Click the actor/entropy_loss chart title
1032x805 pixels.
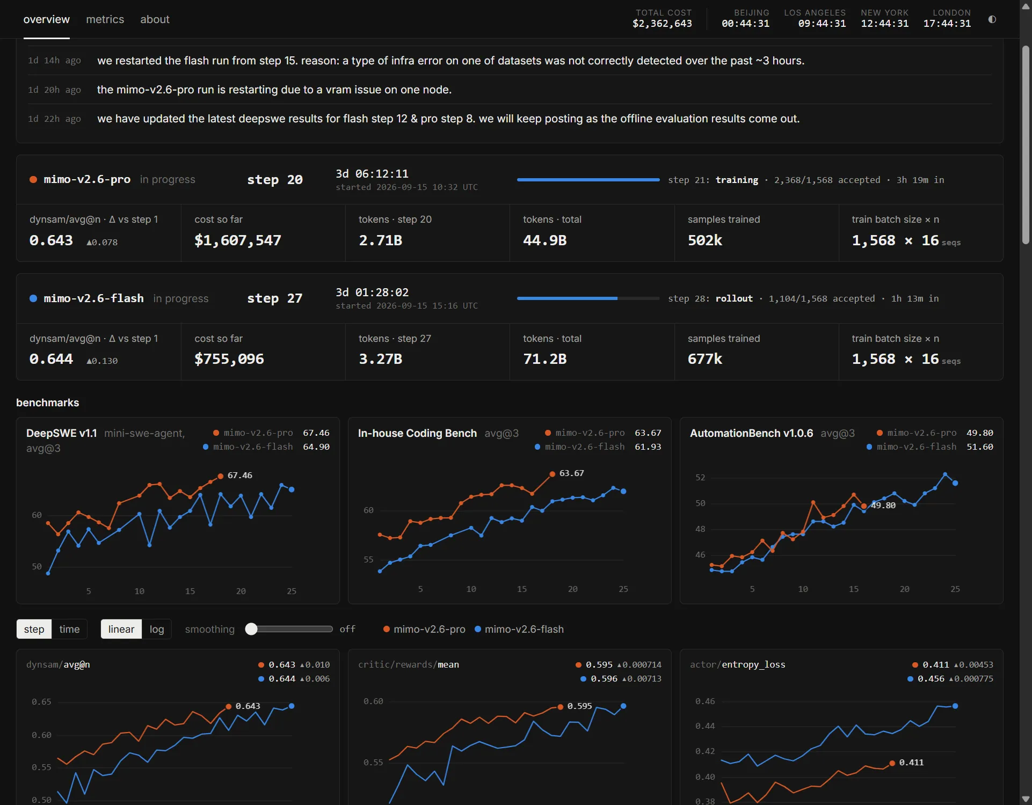tap(738, 664)
